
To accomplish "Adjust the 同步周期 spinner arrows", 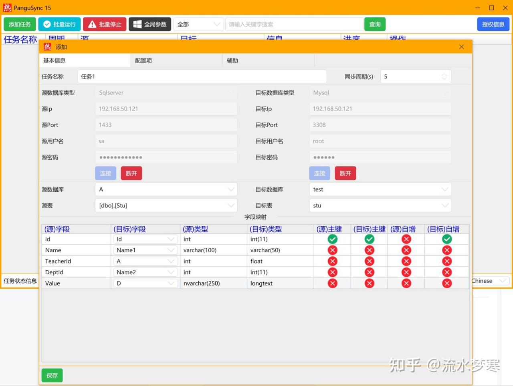I will (x=444, y=76).
